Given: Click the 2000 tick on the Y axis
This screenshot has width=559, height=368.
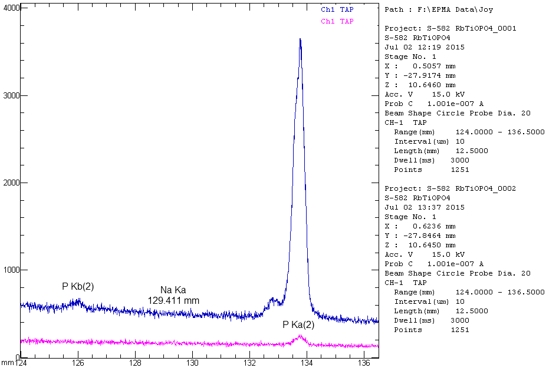Looking at the screenshot, I should click(x=12, y=183).
